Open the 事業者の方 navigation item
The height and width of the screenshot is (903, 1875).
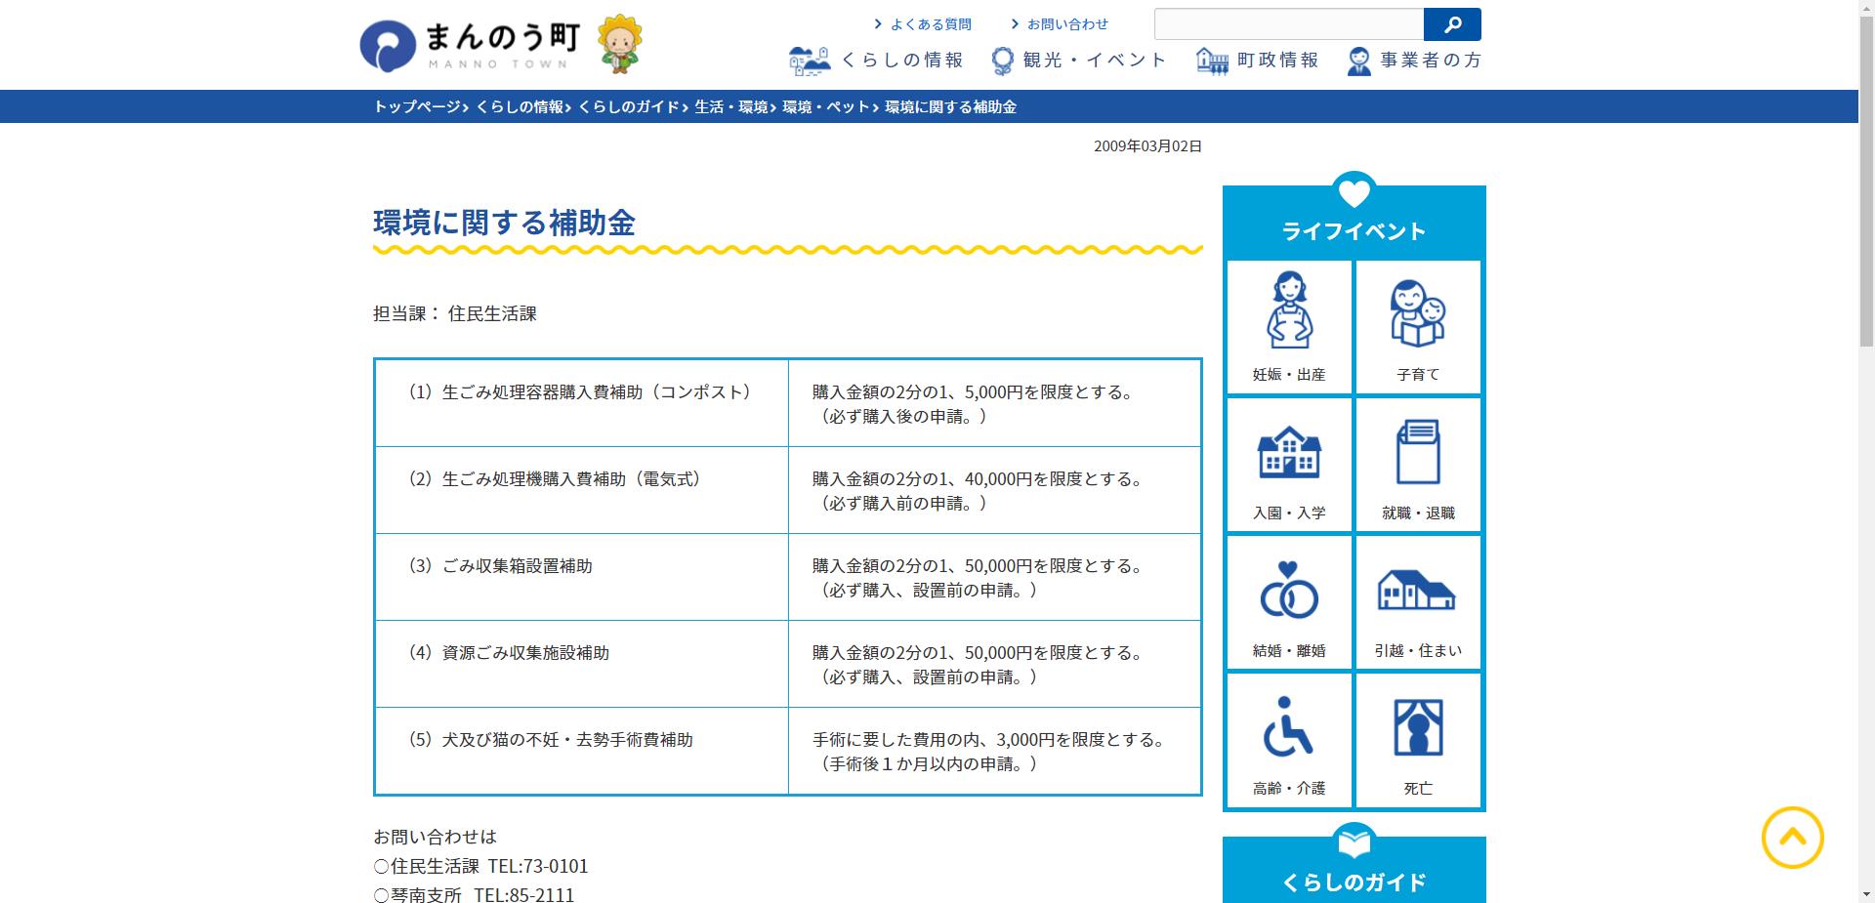point(1413,60)
